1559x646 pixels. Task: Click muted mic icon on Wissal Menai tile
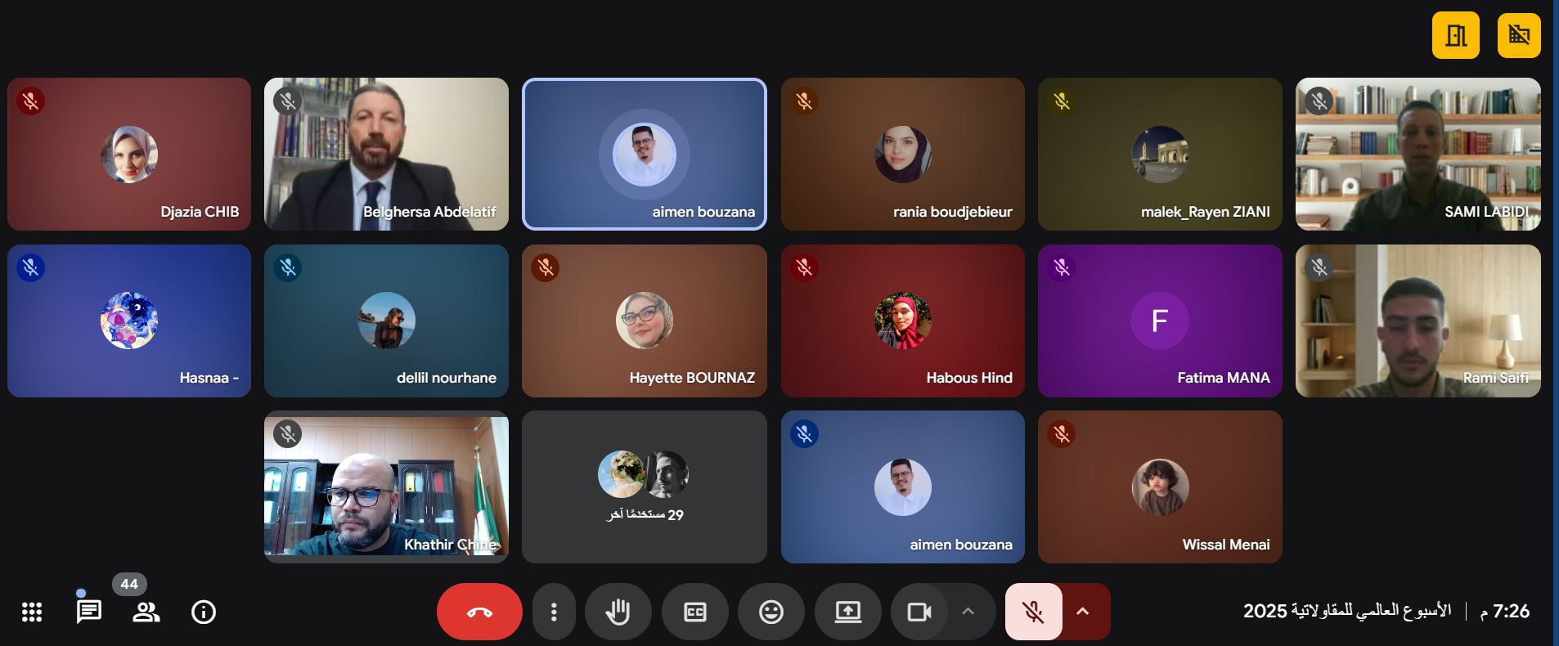coord(1062,433)
